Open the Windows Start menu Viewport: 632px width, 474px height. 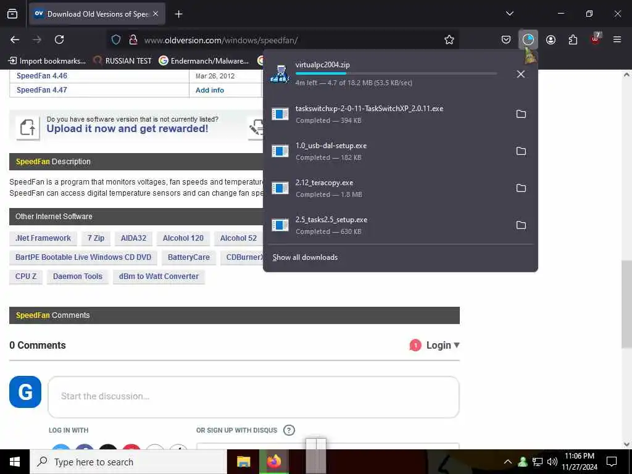pyautogui.click(x=15, y=462)
